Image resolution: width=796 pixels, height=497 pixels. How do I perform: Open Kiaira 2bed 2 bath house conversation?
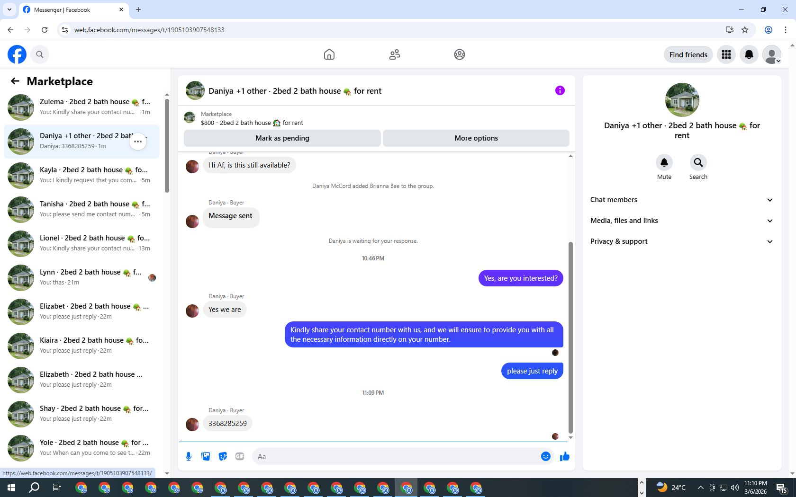tap(81, 346)
